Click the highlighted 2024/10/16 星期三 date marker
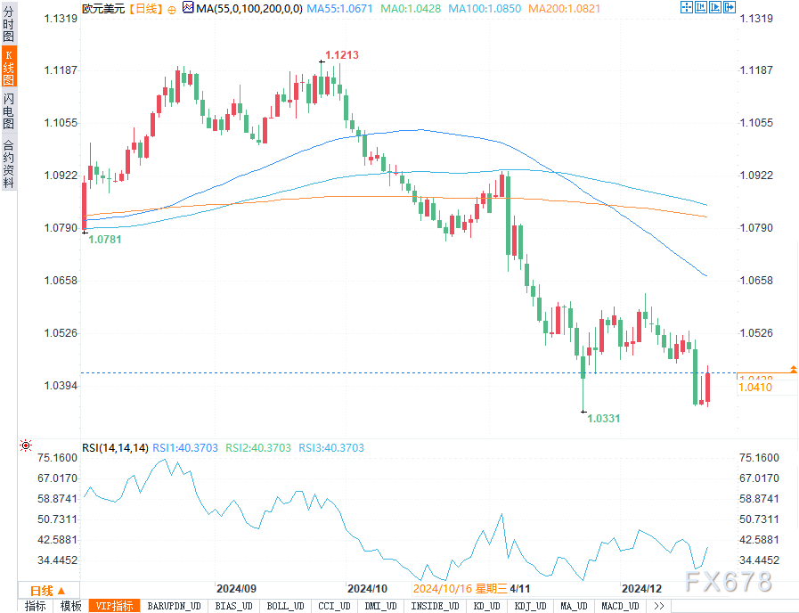The height and width of the screenshot is (613, 799). (x=461, y=589)
